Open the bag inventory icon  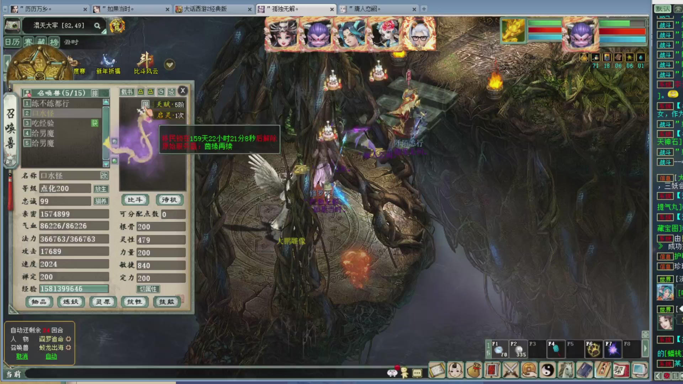pos(474,370)
